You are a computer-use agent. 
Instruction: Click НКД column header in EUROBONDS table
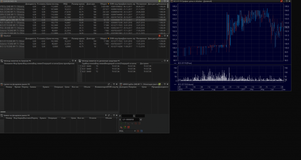pyautogui.click(x=65, y=4)
